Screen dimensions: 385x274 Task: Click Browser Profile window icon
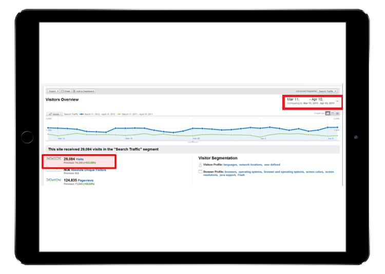200,172
